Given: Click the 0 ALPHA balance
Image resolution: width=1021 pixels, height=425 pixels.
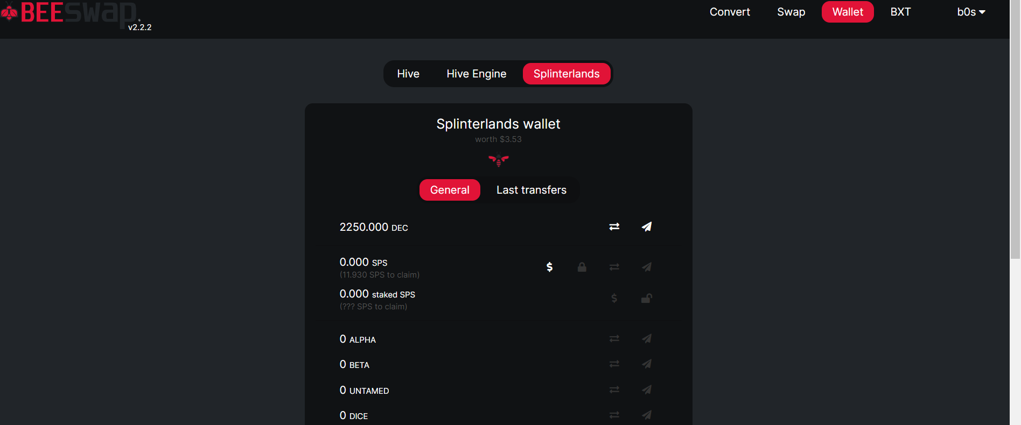Looking at the screenshot, I should (358, 339).
